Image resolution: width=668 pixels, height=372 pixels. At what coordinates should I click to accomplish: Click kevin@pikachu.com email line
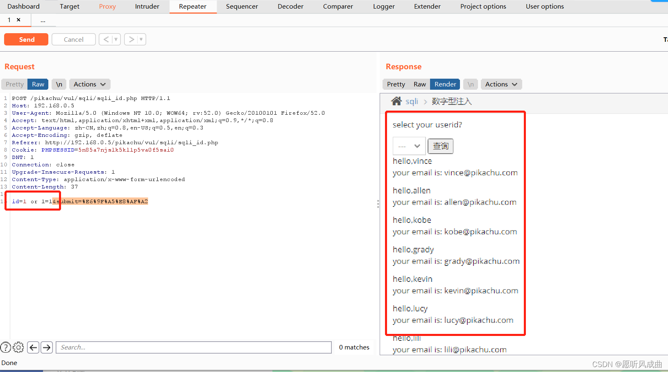[455, 290]
